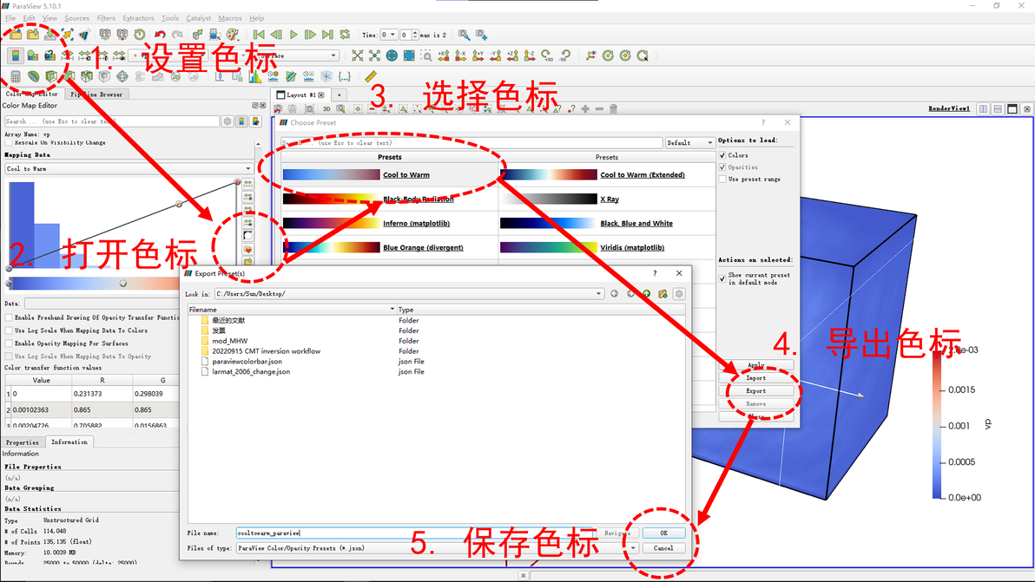Click Export dialog back navigation arrow
The width and height of the screenshot is (1035, 582).
615,294
